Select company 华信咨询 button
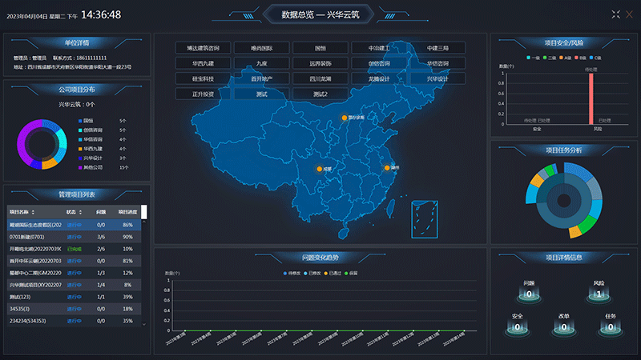Image resolution: width=641 pixels, height=360 pixels. [437, 63]
